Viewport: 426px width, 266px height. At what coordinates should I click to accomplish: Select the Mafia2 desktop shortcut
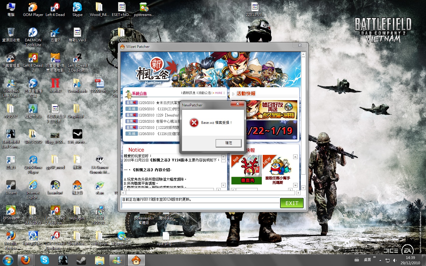(55, 86)
